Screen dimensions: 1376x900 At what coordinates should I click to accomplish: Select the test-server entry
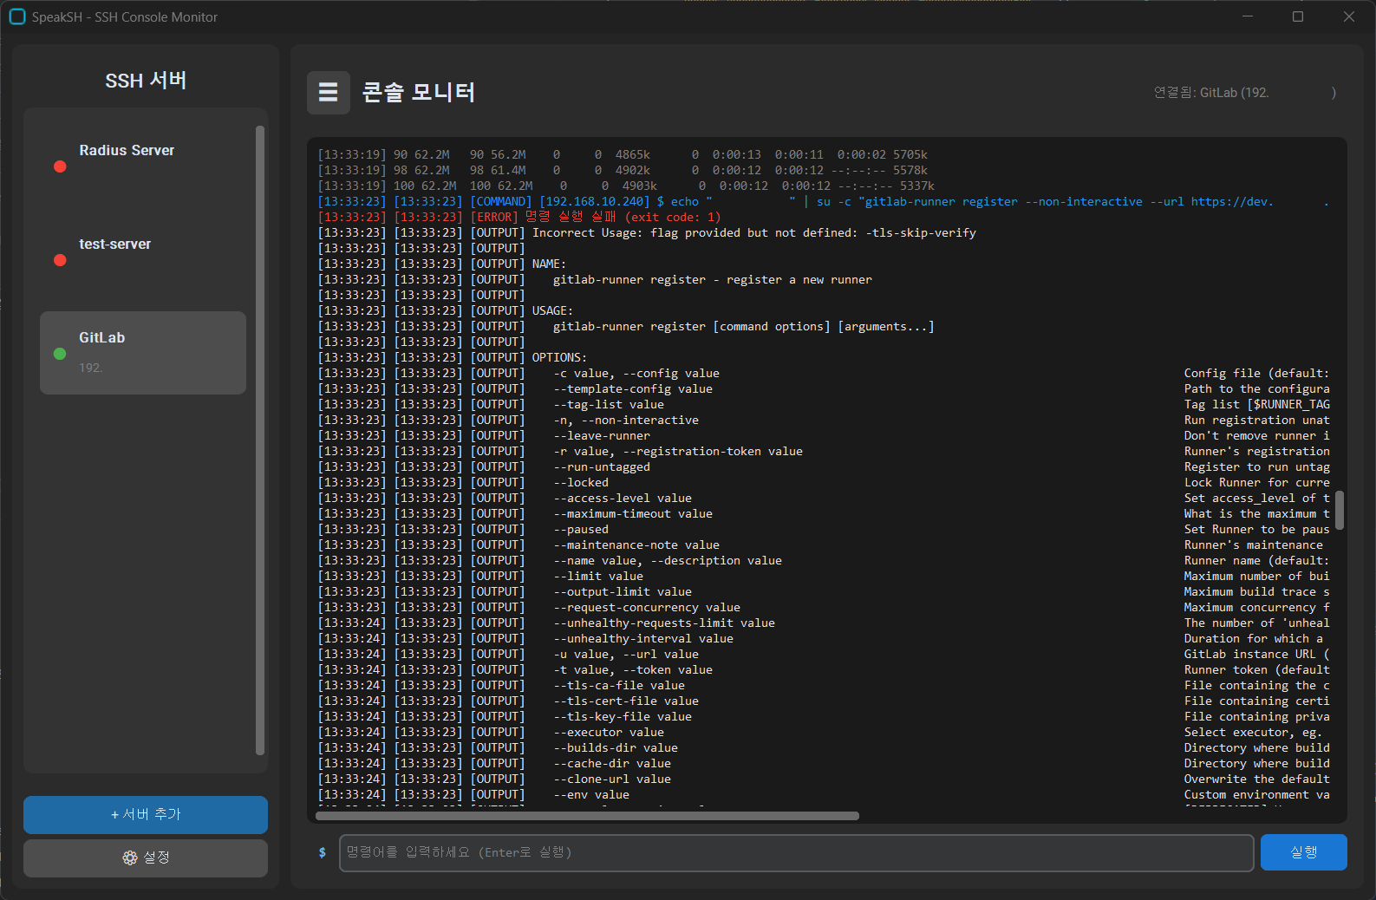pyautogui.click(x=143, y=259)
